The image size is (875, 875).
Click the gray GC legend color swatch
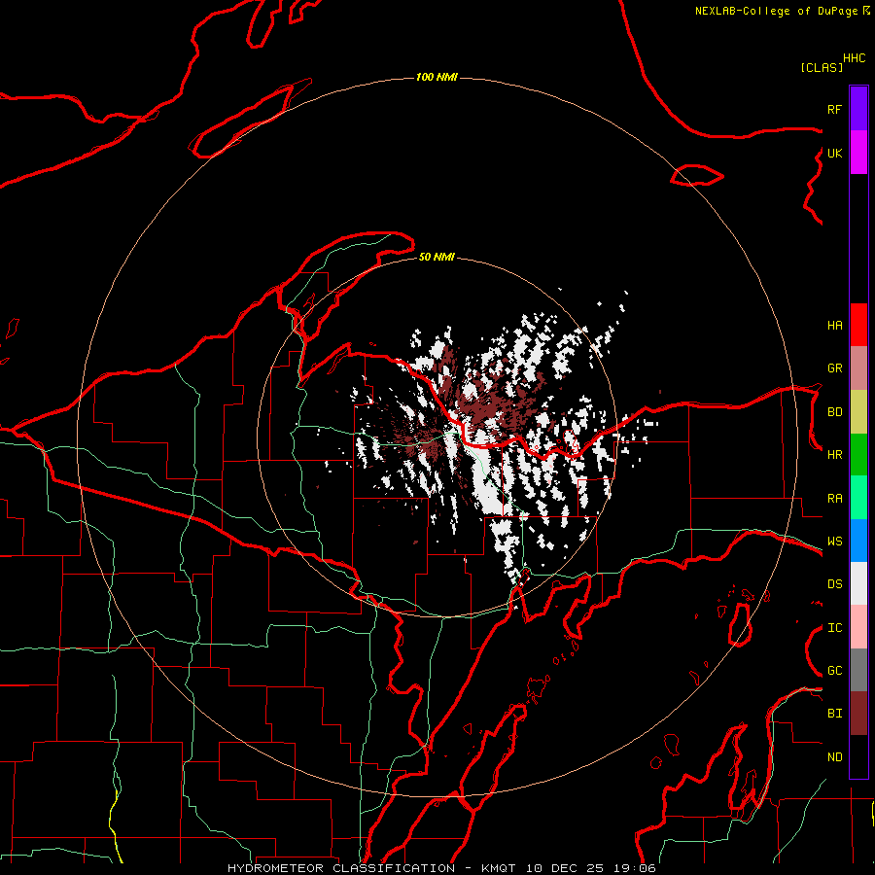(858, 670)
